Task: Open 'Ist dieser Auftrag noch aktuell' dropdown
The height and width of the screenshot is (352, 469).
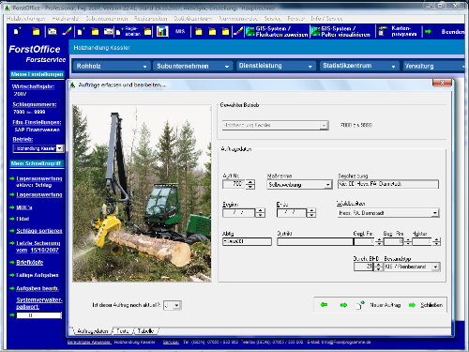Action: click(176, 305)
